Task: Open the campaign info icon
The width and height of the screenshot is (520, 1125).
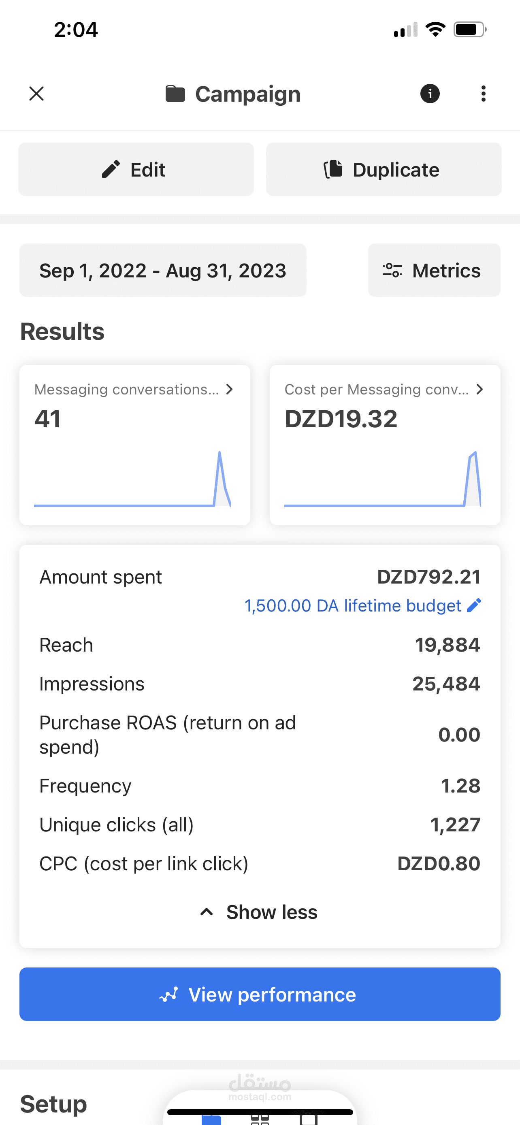Action: pyautogui.click(x=430, y=94)
